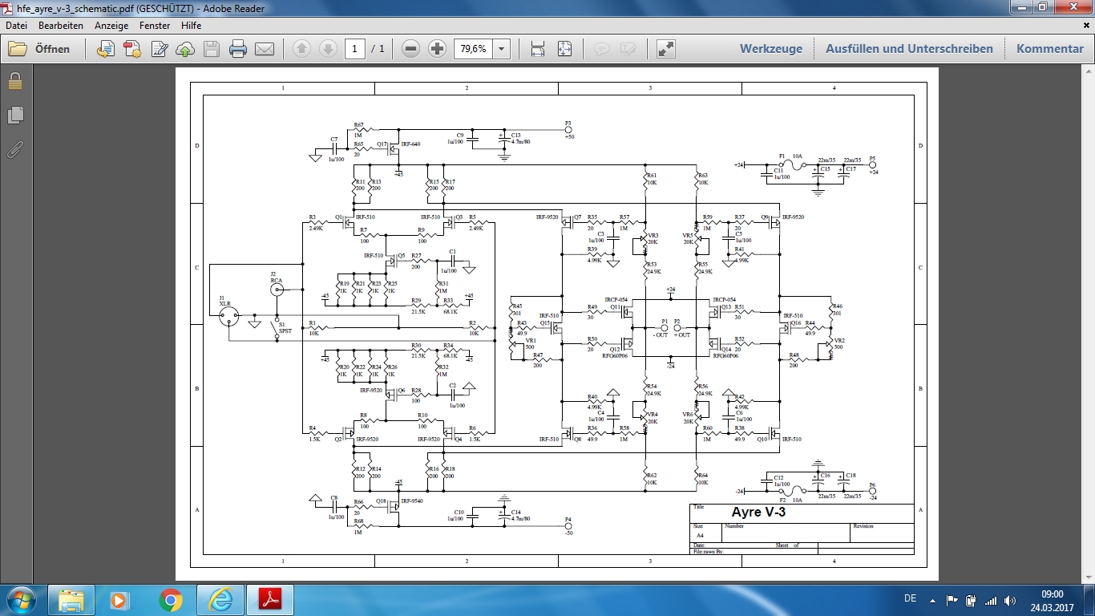Print the document using printer icon

238,49
